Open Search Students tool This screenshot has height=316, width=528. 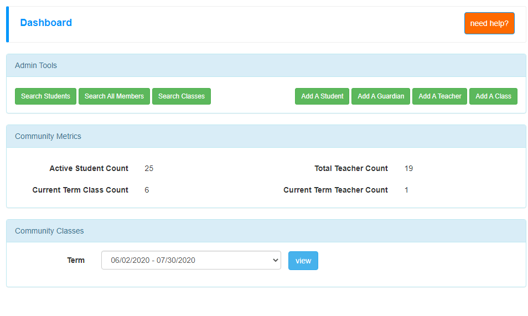(45, 96)
